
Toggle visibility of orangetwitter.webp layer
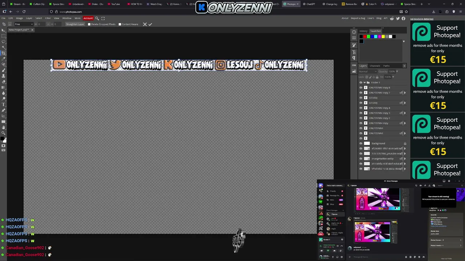tap(361, 159)
